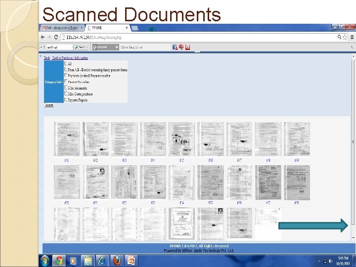Open Firefox from the taskbar
Viewport: 356px width, 267px height.
pyautogui.click(x=117, y=261)
